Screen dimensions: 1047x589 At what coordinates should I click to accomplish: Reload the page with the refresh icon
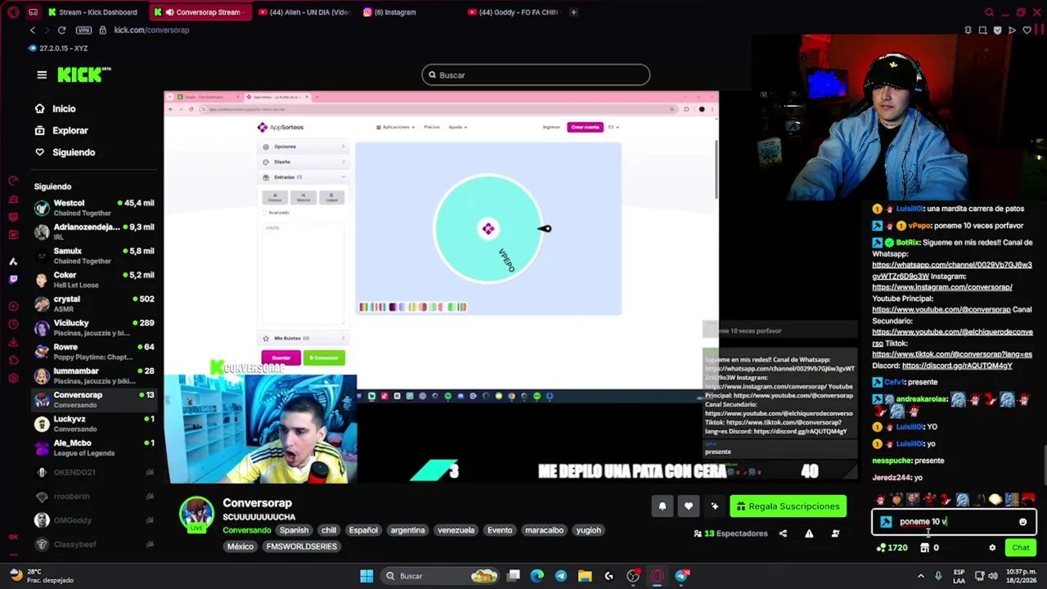tap(61, 30)
